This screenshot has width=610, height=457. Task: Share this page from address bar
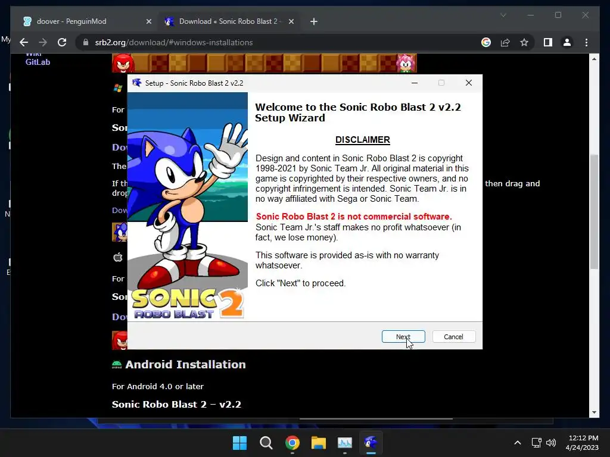[505, 42]
